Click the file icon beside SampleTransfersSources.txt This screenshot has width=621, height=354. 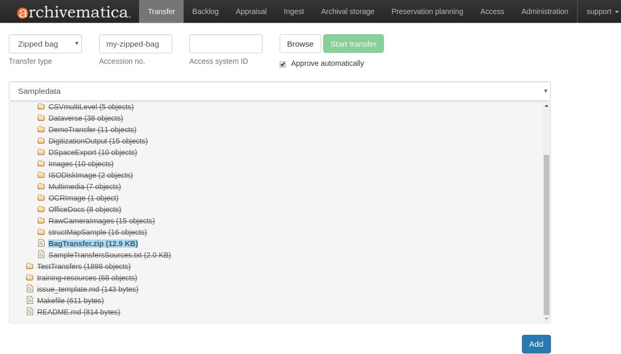tap(42, 255)
